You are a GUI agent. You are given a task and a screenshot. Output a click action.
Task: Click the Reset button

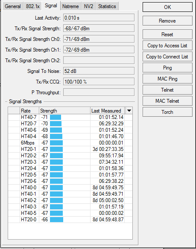167,34
